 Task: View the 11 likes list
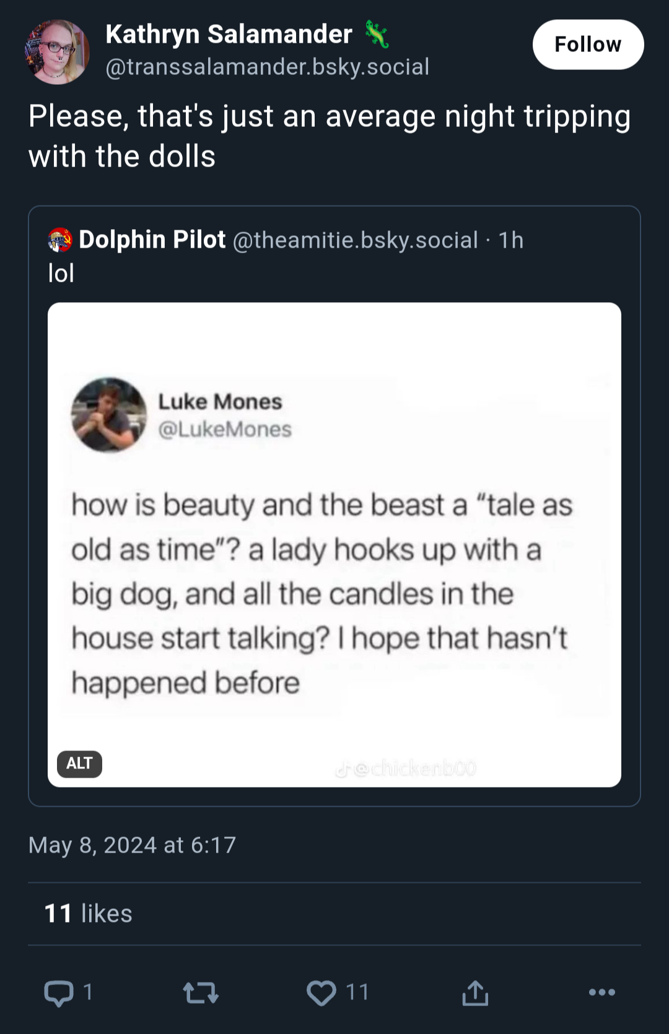[89, 913]
